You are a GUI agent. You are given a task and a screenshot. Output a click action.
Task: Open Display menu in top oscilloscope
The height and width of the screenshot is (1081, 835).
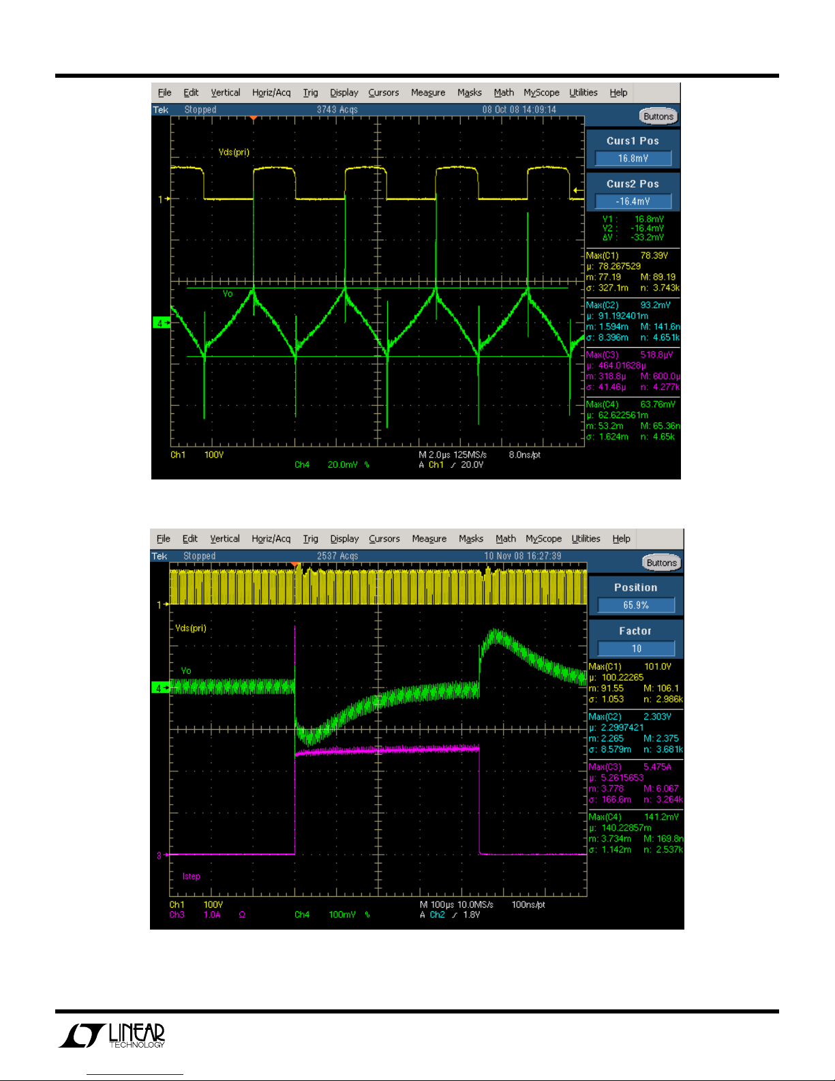tap(344, 93)
